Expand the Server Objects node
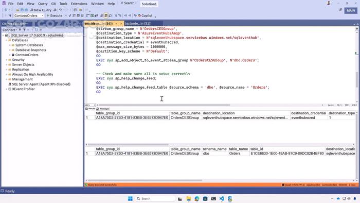360x203 pixels. click(x=6, y=64)
